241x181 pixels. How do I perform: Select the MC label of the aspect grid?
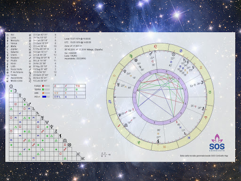(83, 158)
